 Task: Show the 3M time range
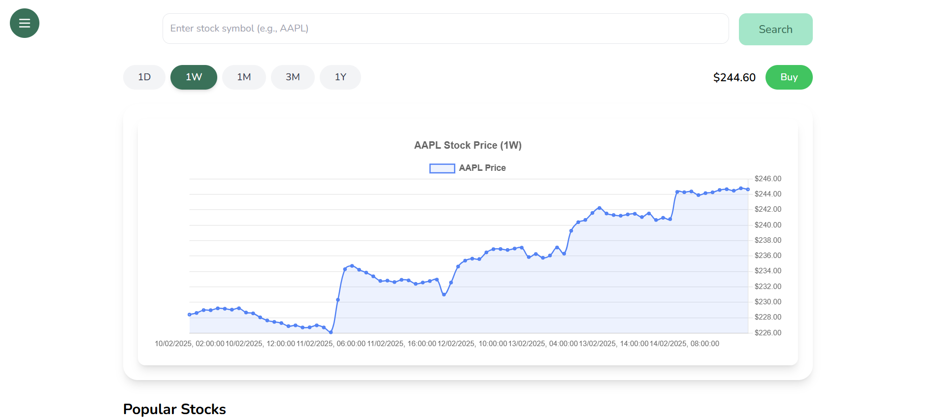293,77
